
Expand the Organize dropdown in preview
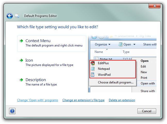pyautogui.click(x=102, y=44)
